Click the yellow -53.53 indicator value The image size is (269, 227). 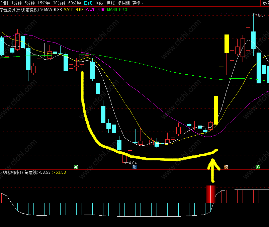60,172
